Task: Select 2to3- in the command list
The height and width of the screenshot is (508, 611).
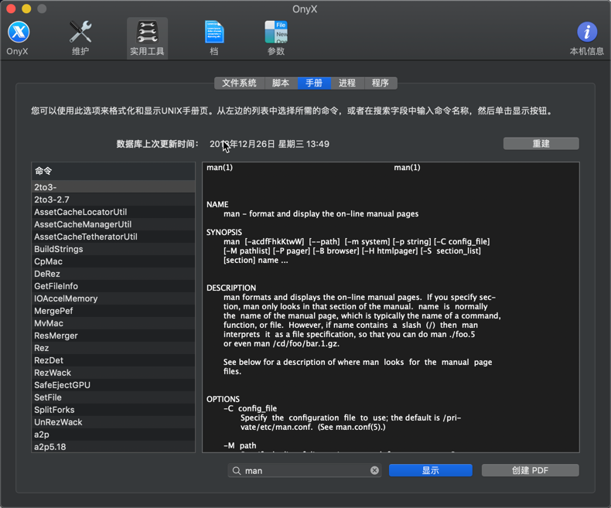Action: pyautogui.click(x=113, y=187)
